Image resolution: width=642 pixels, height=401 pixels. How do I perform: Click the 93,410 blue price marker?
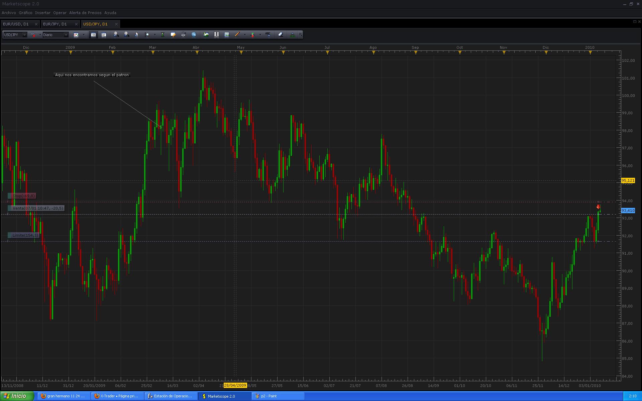coord(628,211)
